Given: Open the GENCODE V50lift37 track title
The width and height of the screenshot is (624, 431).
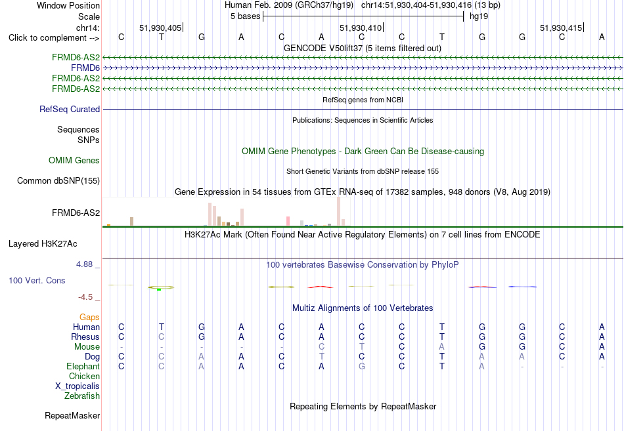Looking at the screenshot, I should 363,48.
